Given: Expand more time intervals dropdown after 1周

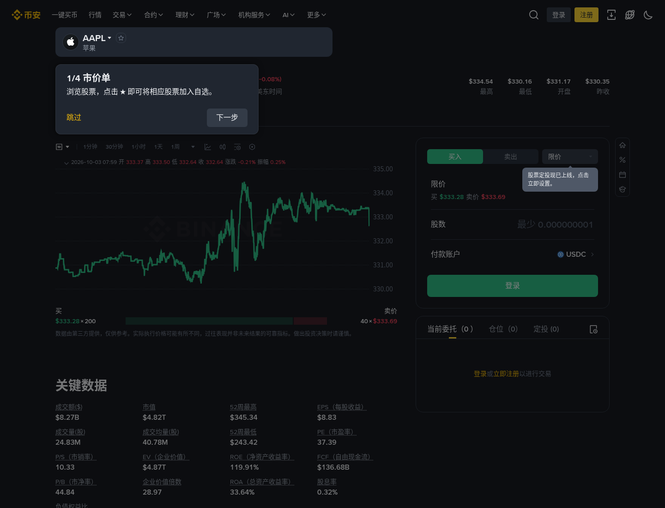Looking at the screenshot, I should click(x=193, y=147).
